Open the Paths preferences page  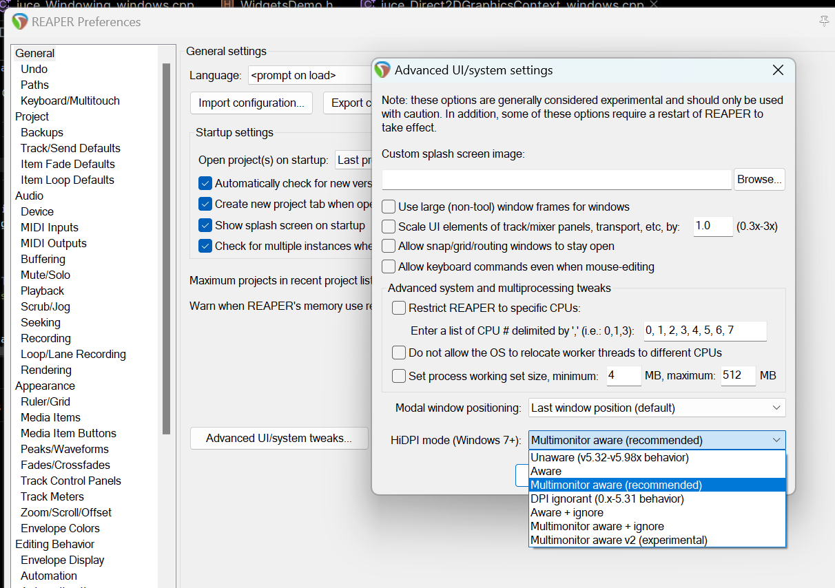tap(34, 85)
